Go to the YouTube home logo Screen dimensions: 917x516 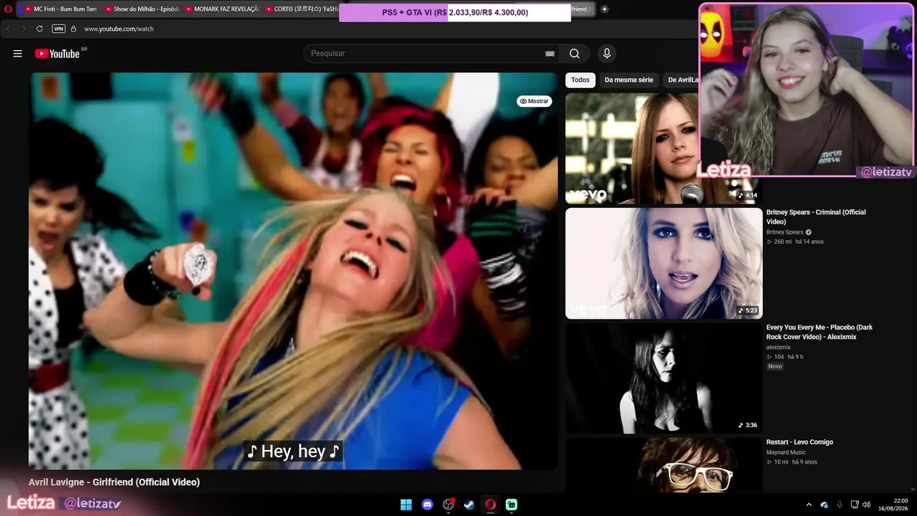pyautogui.click(x=57, y=54)
